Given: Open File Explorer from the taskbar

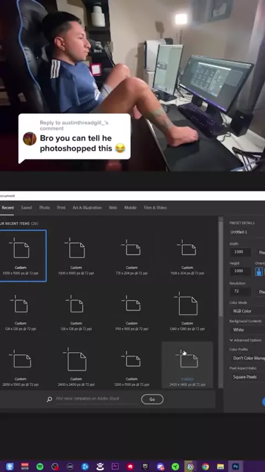Looking at the screenshot, I should (x=220, y=466).
